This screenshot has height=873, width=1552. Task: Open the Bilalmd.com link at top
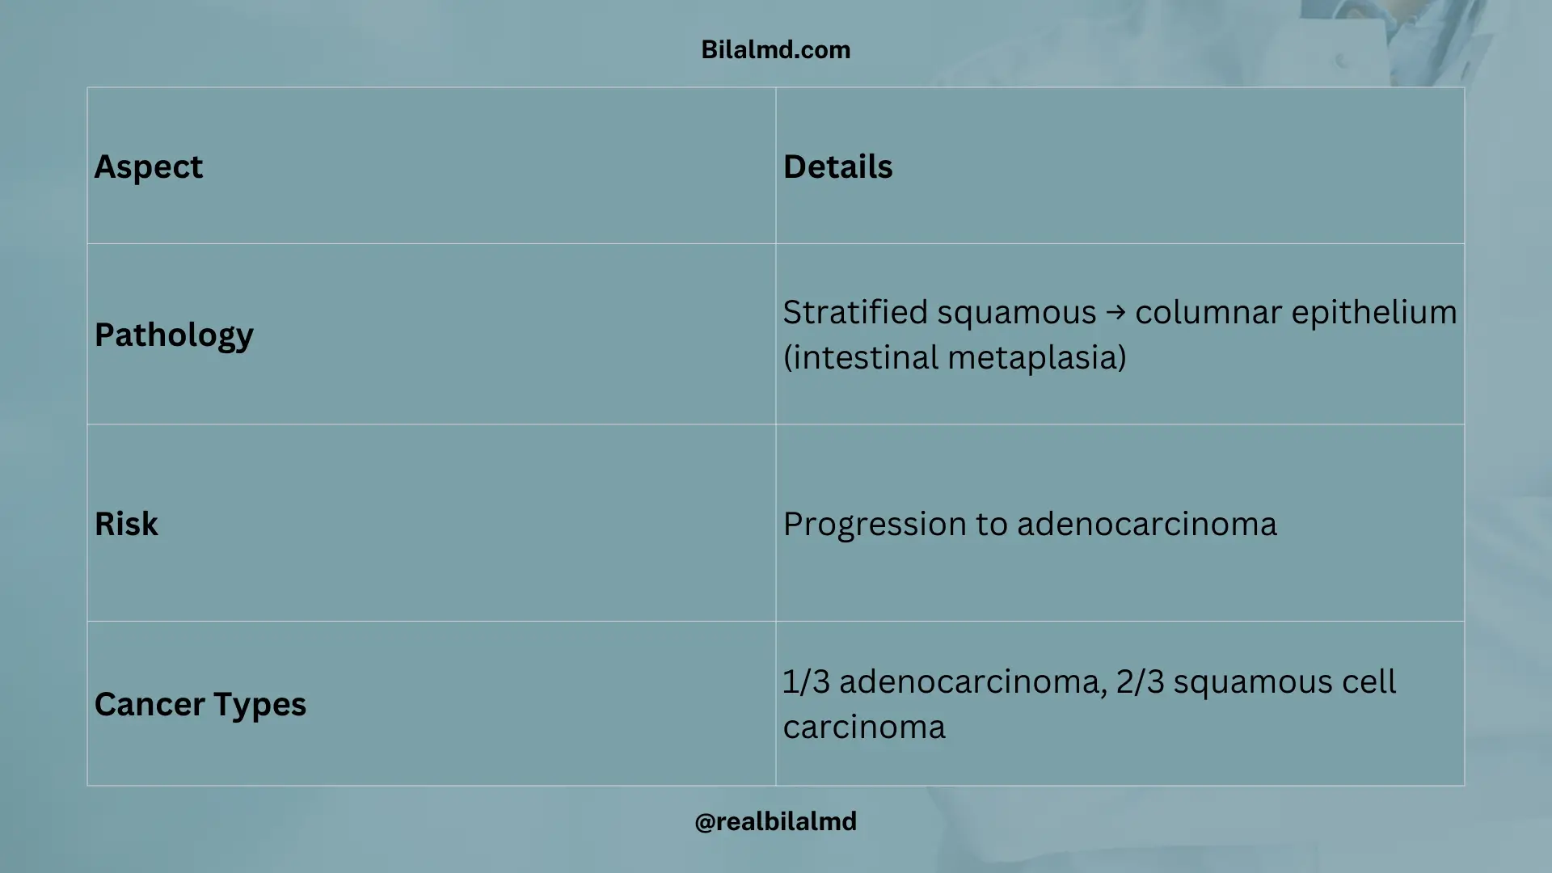pyautogui.click(x=775, y=50)
